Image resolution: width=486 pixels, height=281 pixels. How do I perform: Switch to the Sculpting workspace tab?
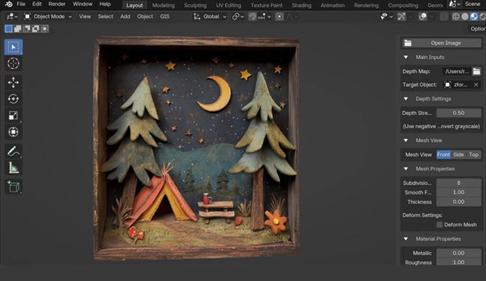pyautogui.click(x=195, y=5)
